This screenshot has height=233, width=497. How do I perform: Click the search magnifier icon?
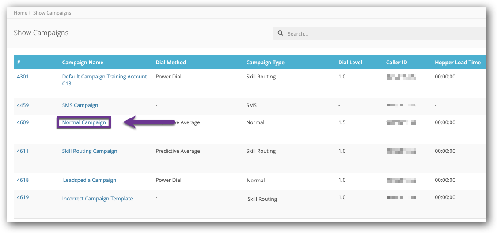(281, 33)
